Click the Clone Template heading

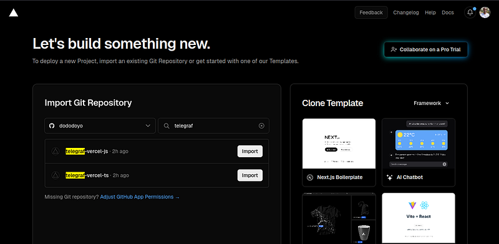(x=332, y=103)
